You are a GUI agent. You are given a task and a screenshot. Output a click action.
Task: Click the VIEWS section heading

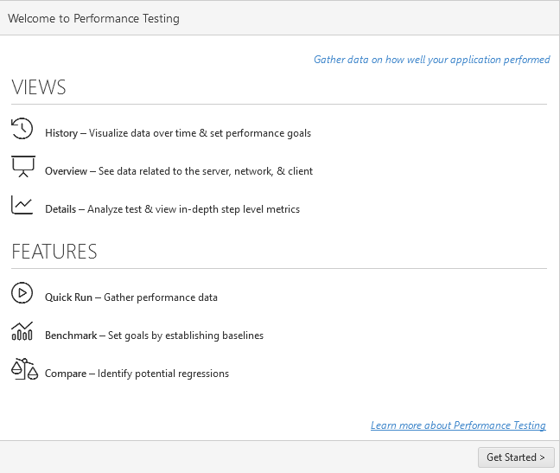tap(39, 87)
